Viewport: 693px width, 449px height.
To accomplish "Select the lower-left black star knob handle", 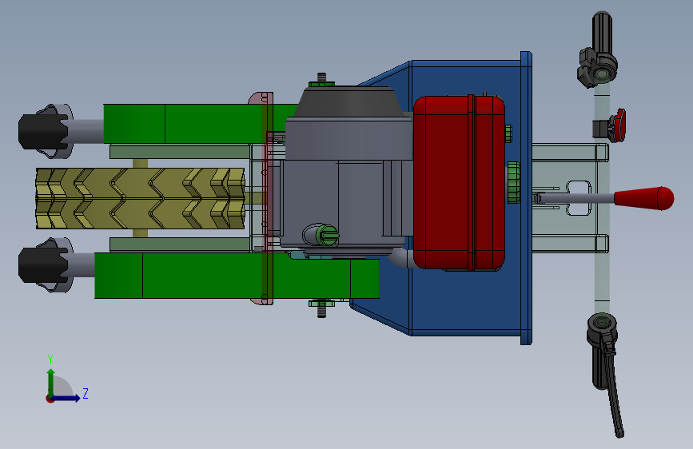I will [x=45, y=265].
